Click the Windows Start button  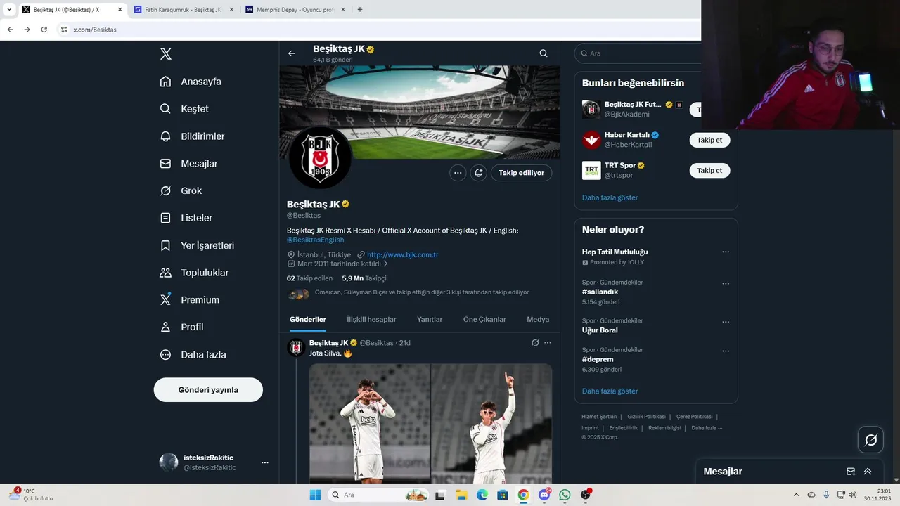[x=315, y=495]
